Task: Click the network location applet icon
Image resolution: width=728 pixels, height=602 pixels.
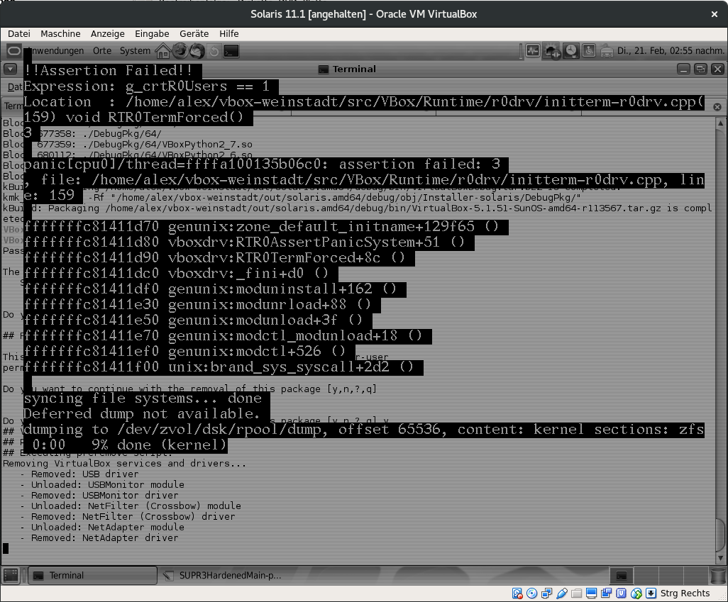Action: pos(553,50)
